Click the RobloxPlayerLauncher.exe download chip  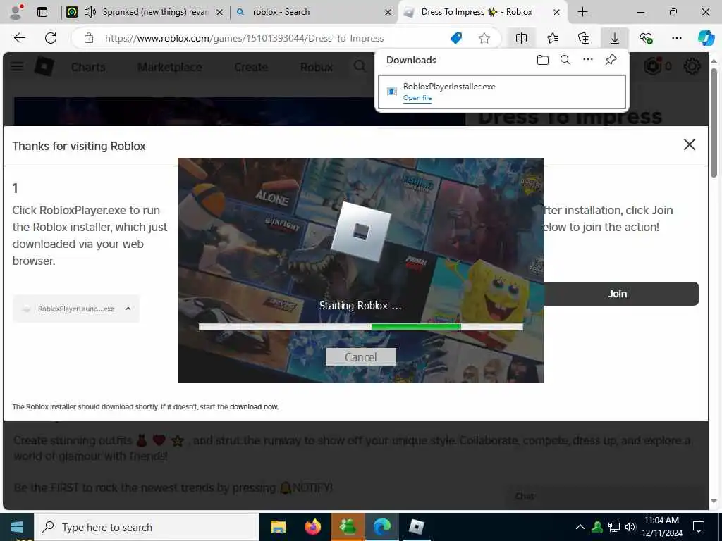[76, 309]
